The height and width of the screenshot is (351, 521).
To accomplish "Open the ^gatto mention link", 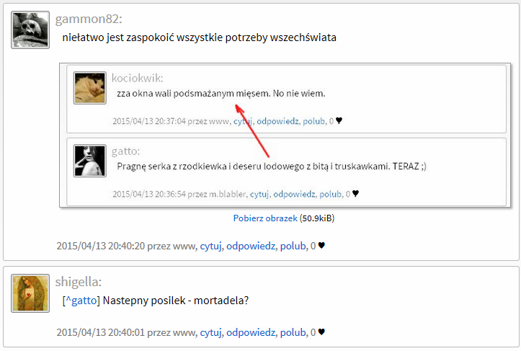I will 81,301.
